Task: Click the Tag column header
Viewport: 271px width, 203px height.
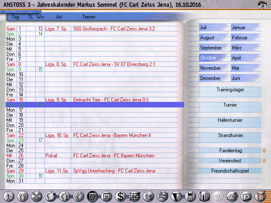Action: [15, 17]
